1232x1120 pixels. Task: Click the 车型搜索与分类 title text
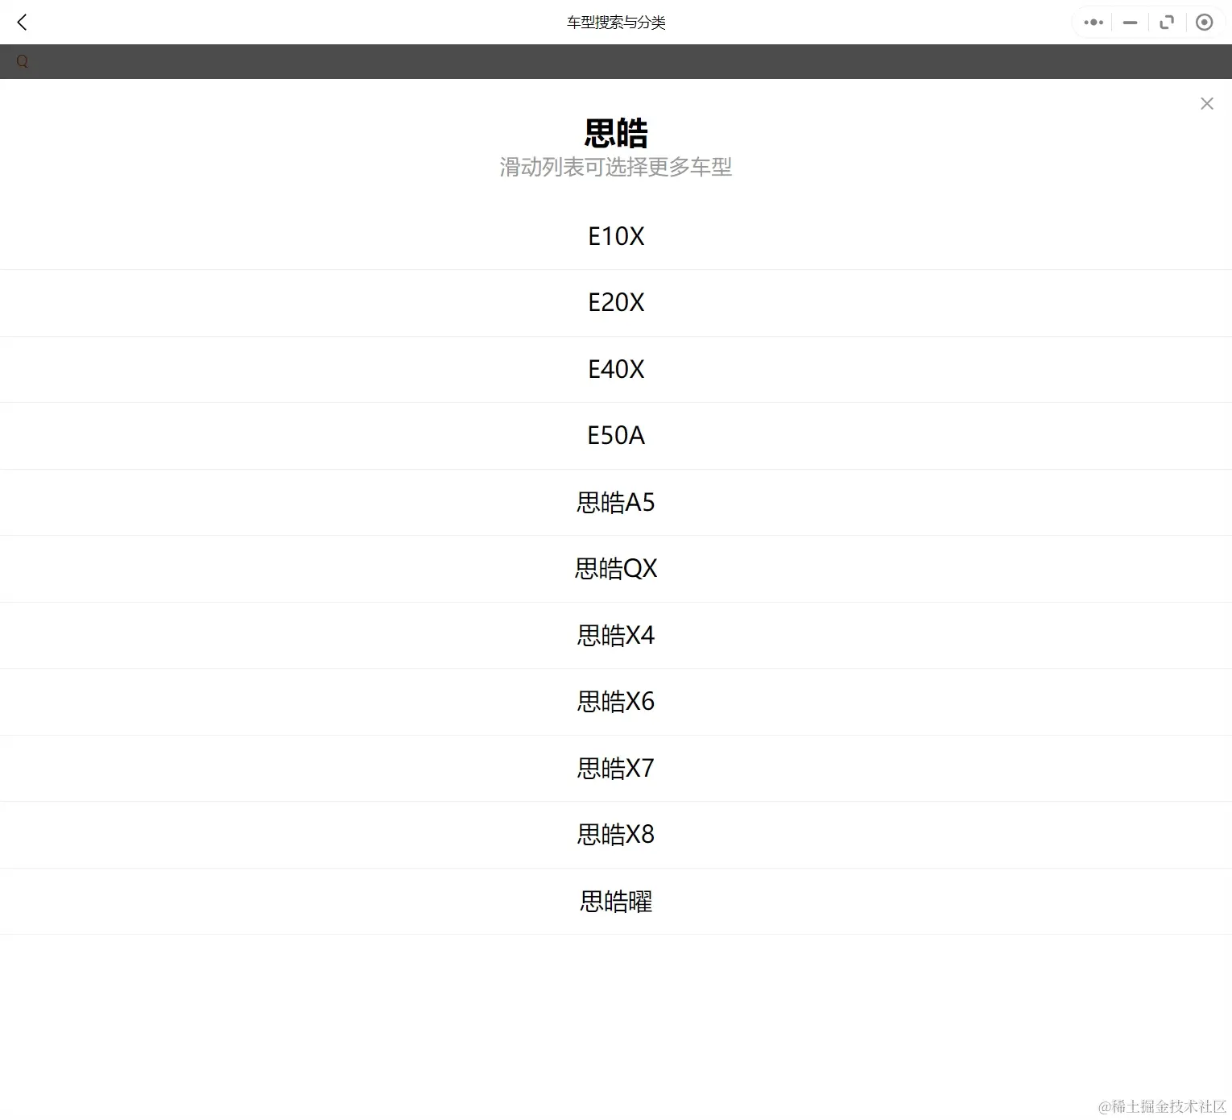pyautogui.click(x=616, y=22)
